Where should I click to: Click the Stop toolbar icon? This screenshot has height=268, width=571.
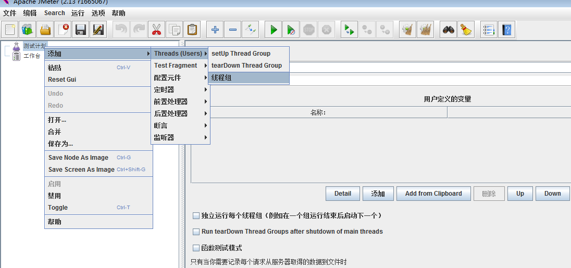[309, 30]
